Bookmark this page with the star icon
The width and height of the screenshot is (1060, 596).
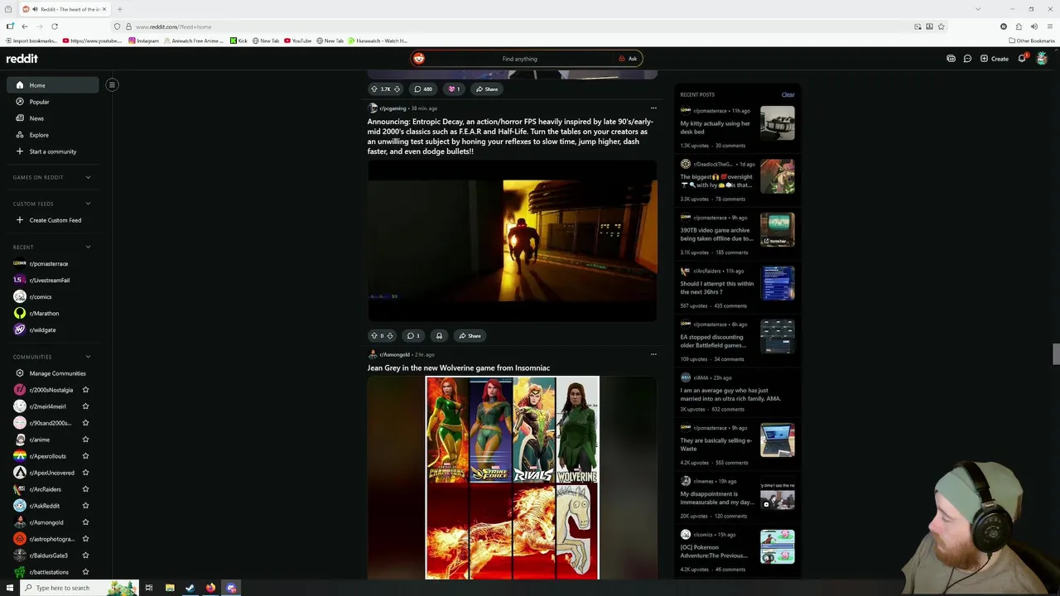pyautogui.click(x=941, y=26)
